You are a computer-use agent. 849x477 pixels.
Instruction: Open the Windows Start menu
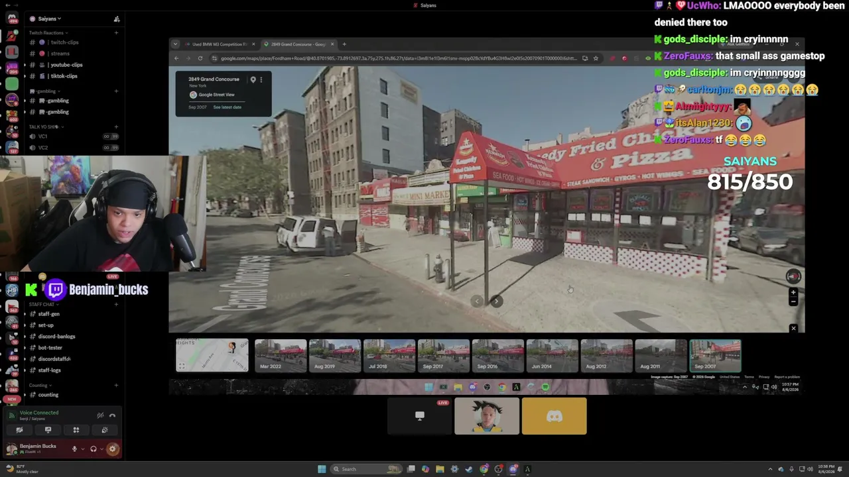(322, 469)
